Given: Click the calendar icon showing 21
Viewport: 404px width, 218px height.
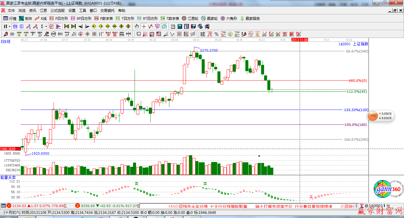Looking at the screenshot, I should pyautogui.click(x=173, y=26).
